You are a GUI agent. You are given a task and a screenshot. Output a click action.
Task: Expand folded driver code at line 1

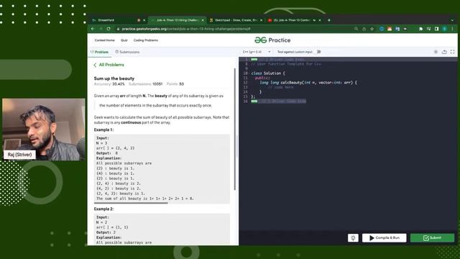254,59
